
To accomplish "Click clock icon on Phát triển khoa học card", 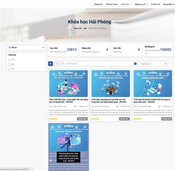I will coord(50,106).
